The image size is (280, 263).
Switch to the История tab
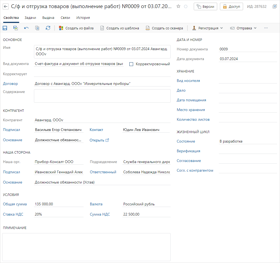(83, 18)
